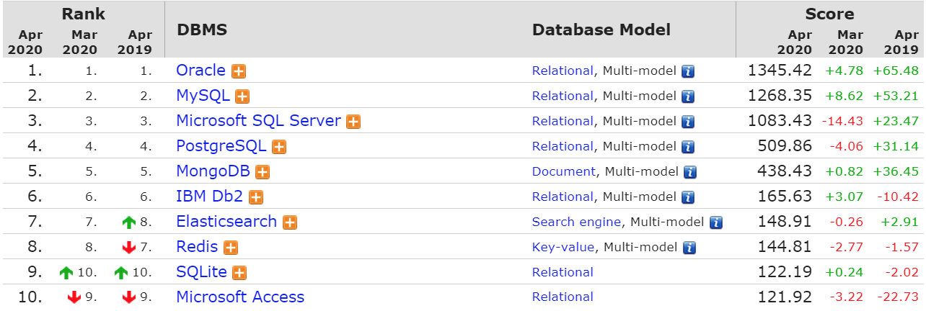Open the Redis DBMS link

click(197, 247)
